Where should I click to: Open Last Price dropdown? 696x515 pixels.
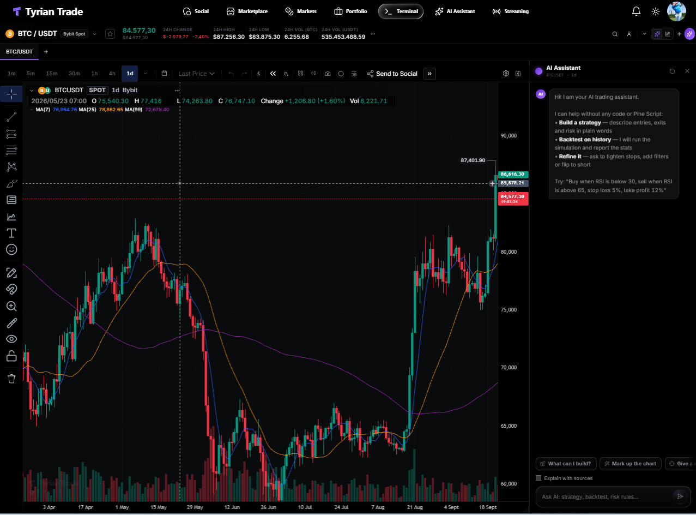196,74
